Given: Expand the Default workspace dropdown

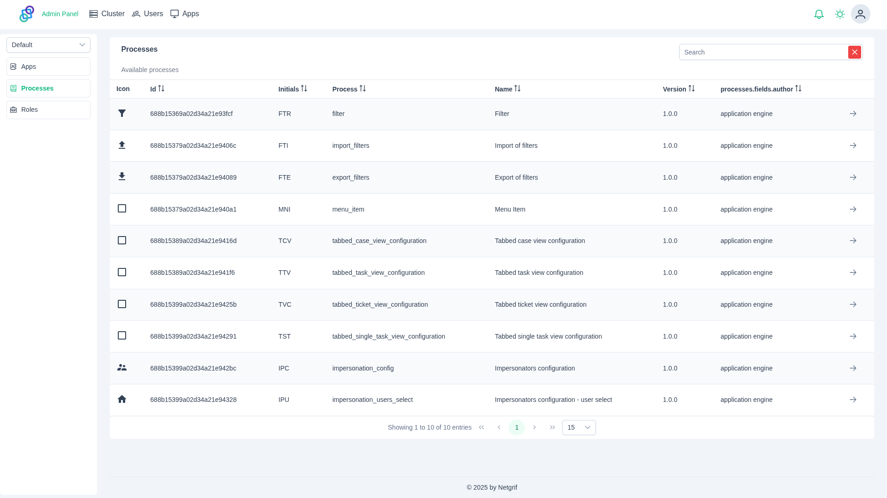Looking at the screenshot, I should (x=49, y=45).
